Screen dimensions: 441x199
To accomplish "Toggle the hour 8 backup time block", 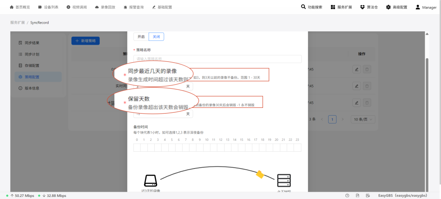I will tap(193, 148).
